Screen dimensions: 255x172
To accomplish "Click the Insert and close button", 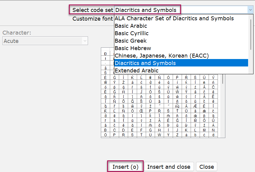I will [169, 167].
